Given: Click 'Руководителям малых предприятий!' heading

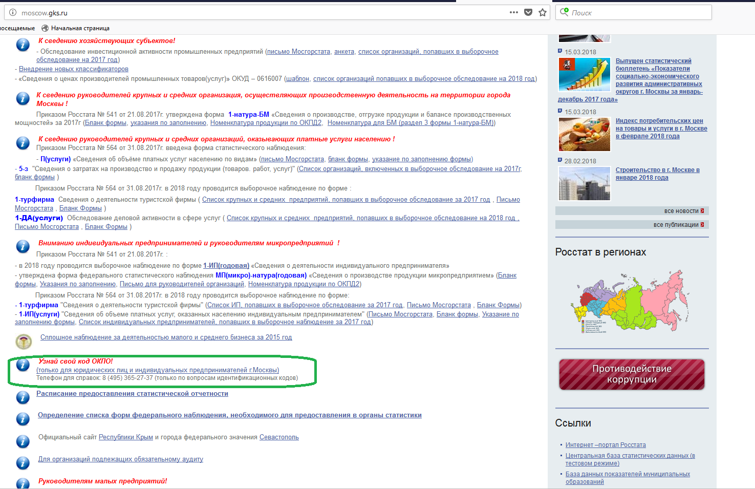Looking at the screenshot, I should (103, 481).
